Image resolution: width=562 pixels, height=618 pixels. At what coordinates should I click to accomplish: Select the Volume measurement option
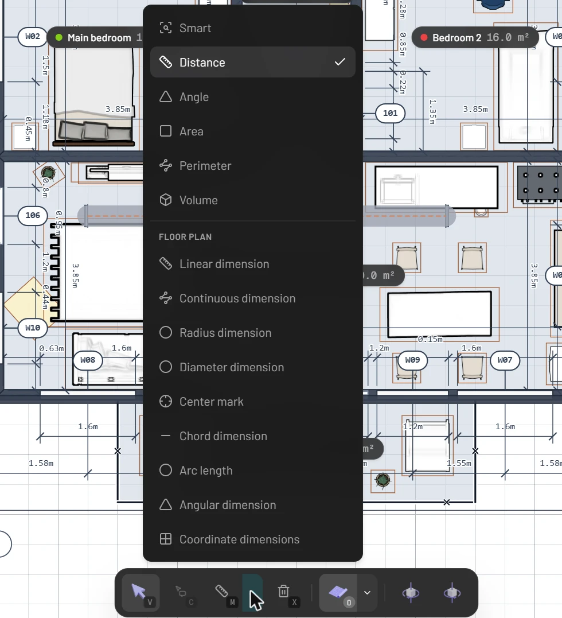(x=252, y=200)
